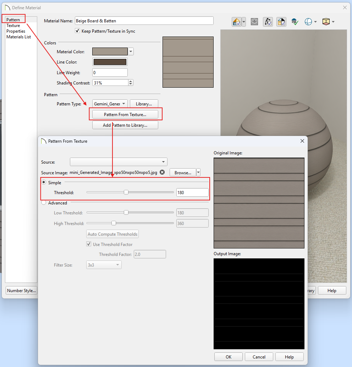The height and width of the screenshot is (367, 352).
Task: Click the arrows-with-checkmark preview icon
Action: click(268, 22)
